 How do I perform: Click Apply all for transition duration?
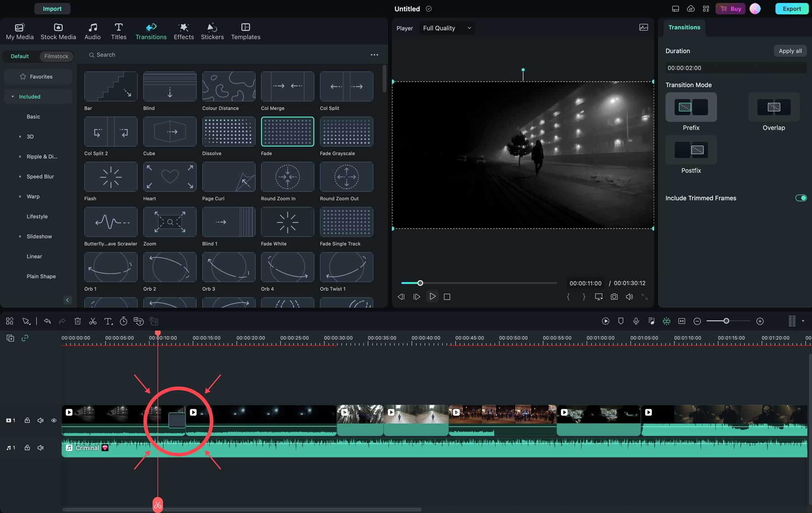[x=790, y=50]
